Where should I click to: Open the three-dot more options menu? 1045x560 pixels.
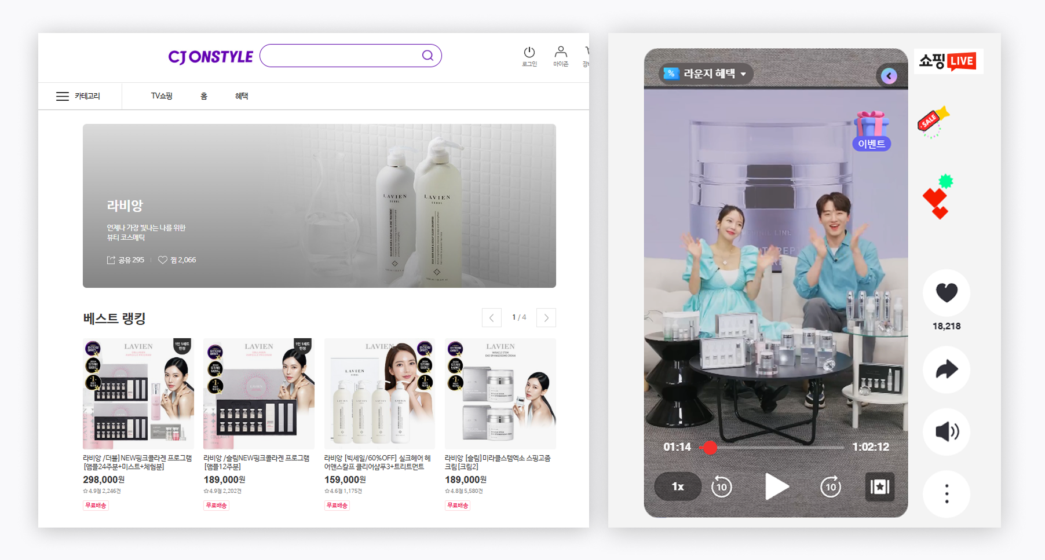coord(946,493)
